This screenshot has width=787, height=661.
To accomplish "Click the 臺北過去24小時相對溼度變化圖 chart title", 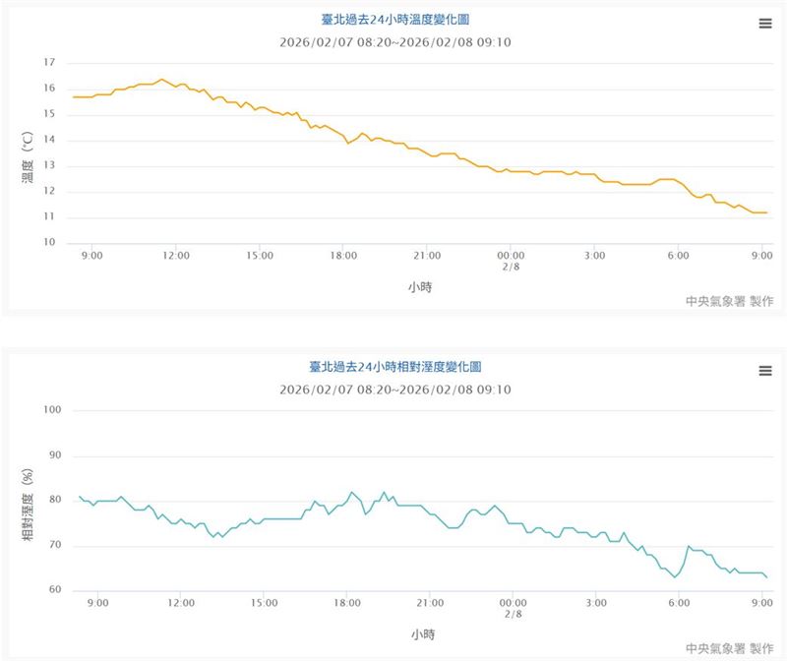I will [395, 367].
